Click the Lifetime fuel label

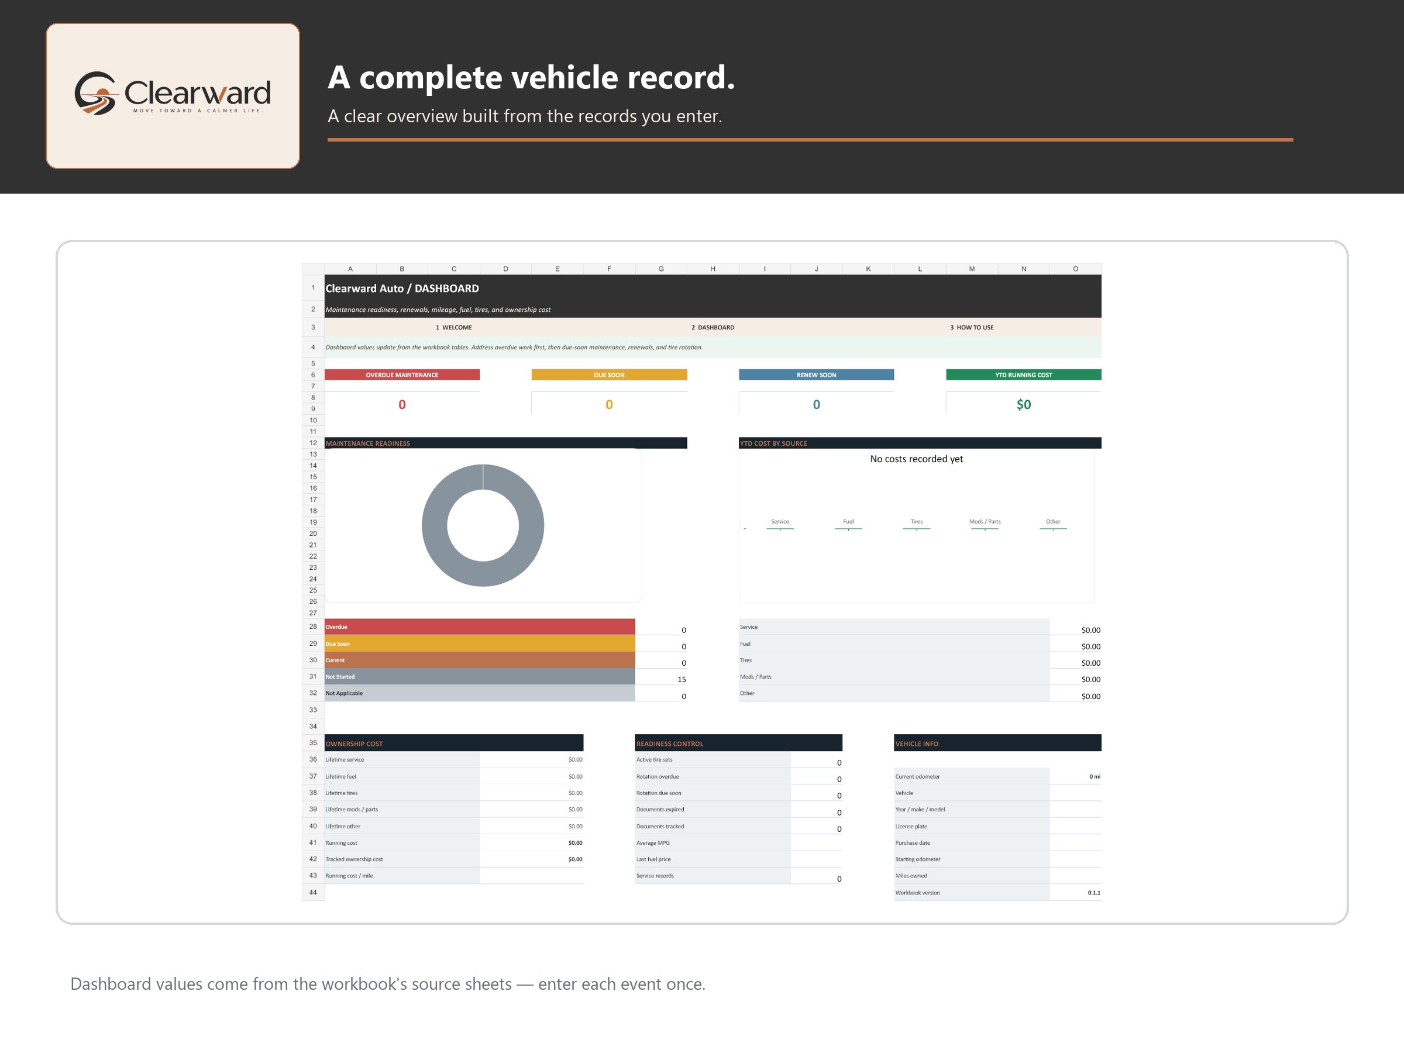coord(341,776)
